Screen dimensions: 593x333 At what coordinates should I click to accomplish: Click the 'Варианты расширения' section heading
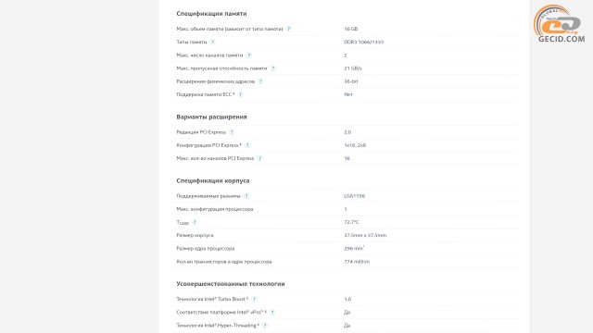(211, 117)
